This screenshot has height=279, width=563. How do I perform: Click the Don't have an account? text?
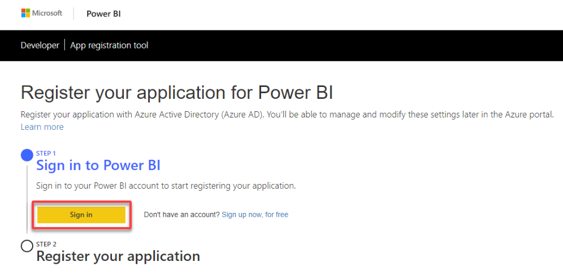coord(181,215)
